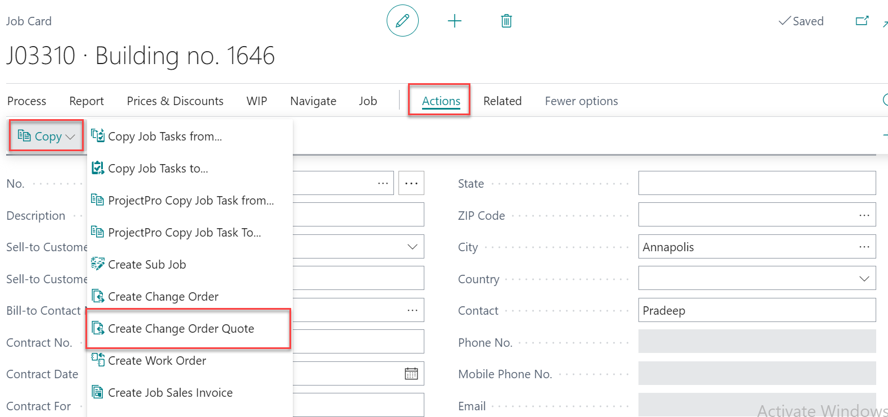Switch to the Actions tab
The width and height of the screenshot is (888, 417).
441,101
